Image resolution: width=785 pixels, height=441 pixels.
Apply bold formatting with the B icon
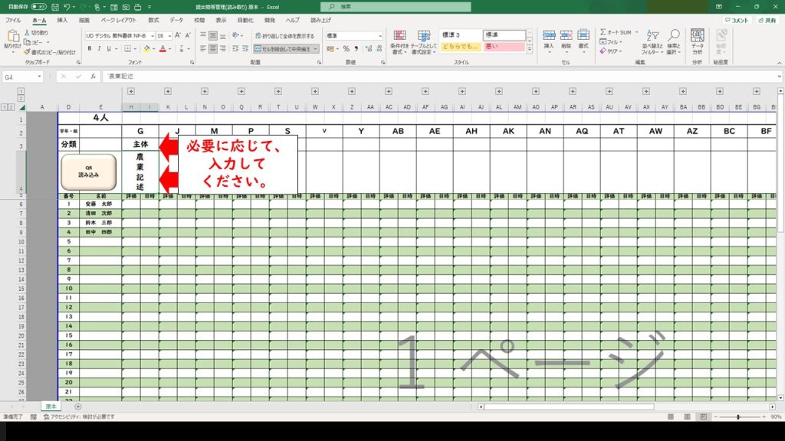tap(89, 48)
